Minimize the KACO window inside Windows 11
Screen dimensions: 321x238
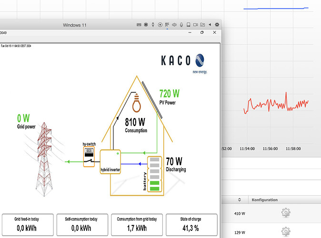190,32
